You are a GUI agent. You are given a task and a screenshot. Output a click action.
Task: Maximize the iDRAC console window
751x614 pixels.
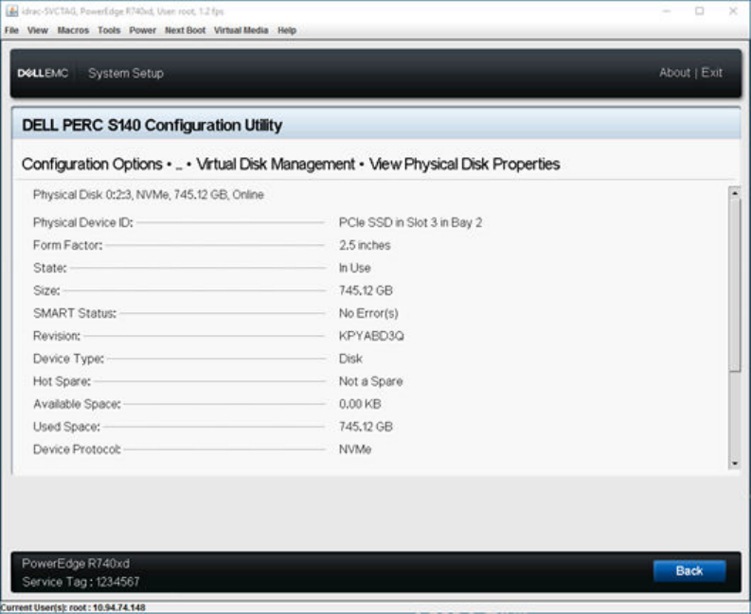[699, 11]
